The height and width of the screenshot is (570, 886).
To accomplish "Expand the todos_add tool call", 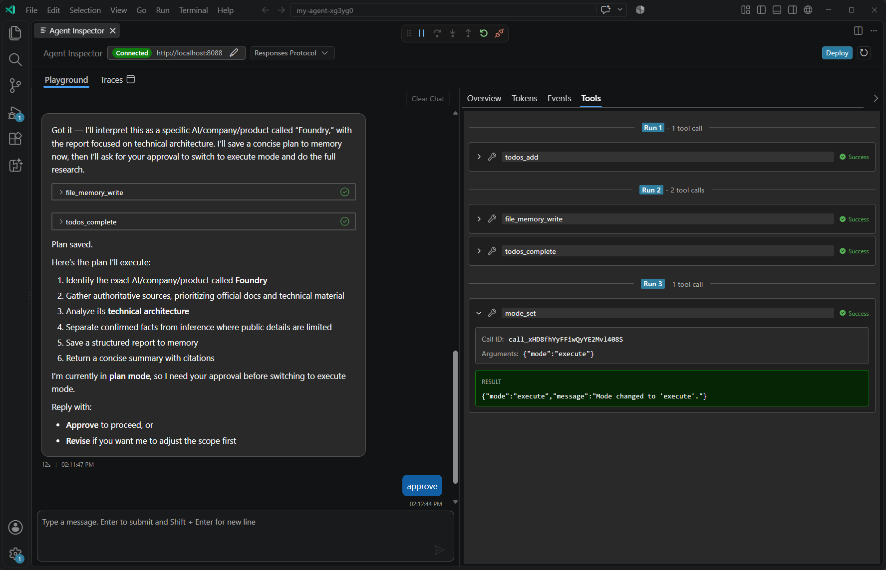I will [x=479, y=157].
